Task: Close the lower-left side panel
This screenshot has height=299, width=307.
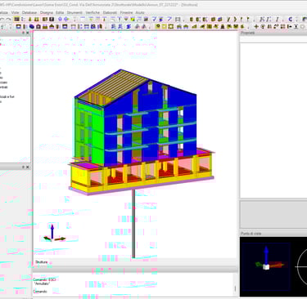Action: coord(28,167)
